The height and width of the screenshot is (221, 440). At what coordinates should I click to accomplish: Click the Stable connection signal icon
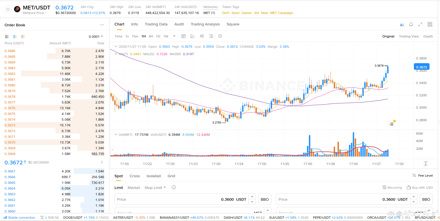pos(5,218)
